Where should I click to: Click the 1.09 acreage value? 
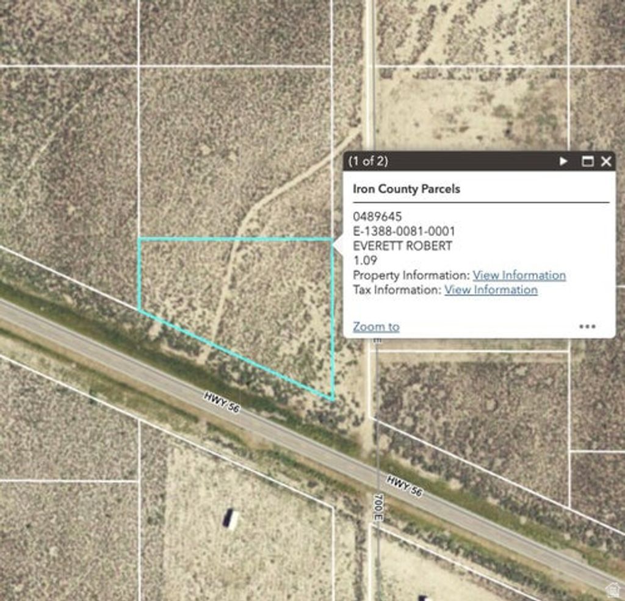pyautogui.click(x=365, y=261)
